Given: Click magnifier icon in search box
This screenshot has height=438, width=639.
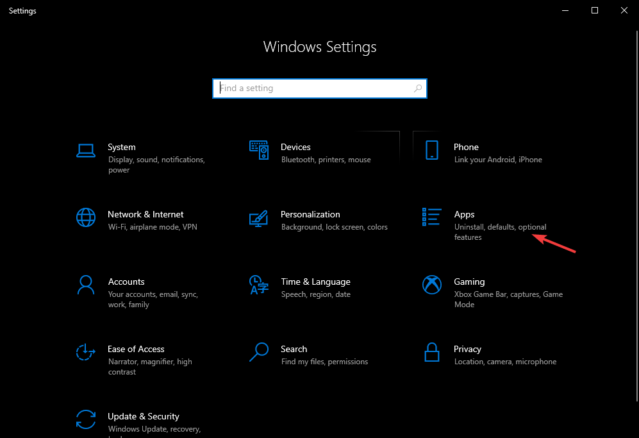Looking at the screenshot, I should point(418,88).
